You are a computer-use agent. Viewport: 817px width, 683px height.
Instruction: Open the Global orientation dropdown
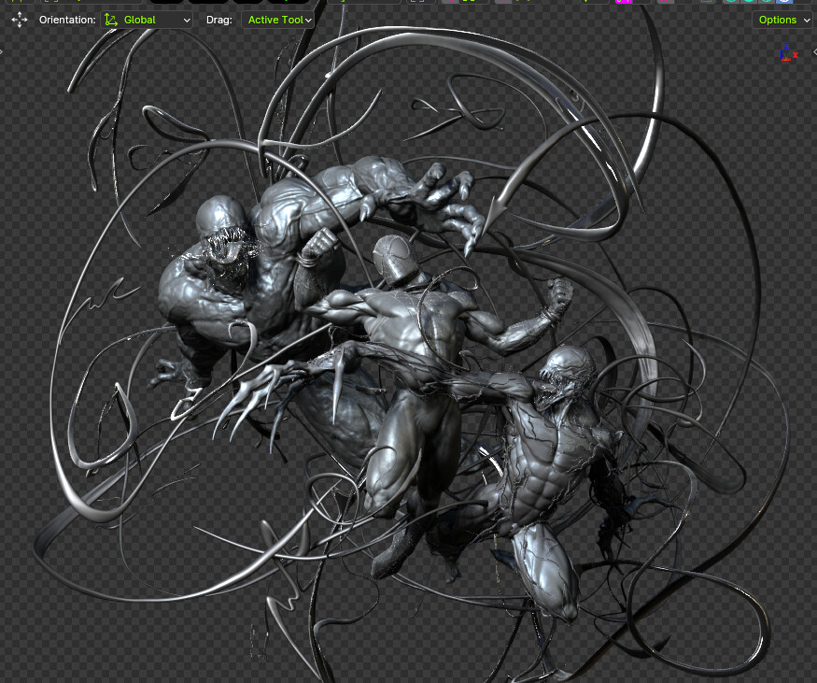point(147,20)
